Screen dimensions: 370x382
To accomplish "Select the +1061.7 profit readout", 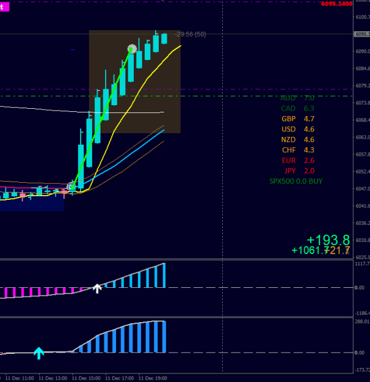I will tap(310, 251).
